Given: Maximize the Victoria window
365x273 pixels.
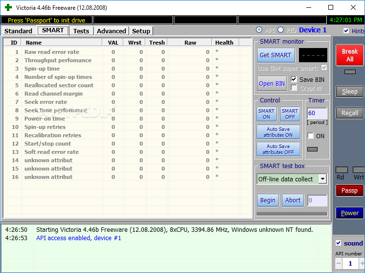Looking at the screenshot, I should [x=331, y=7].
